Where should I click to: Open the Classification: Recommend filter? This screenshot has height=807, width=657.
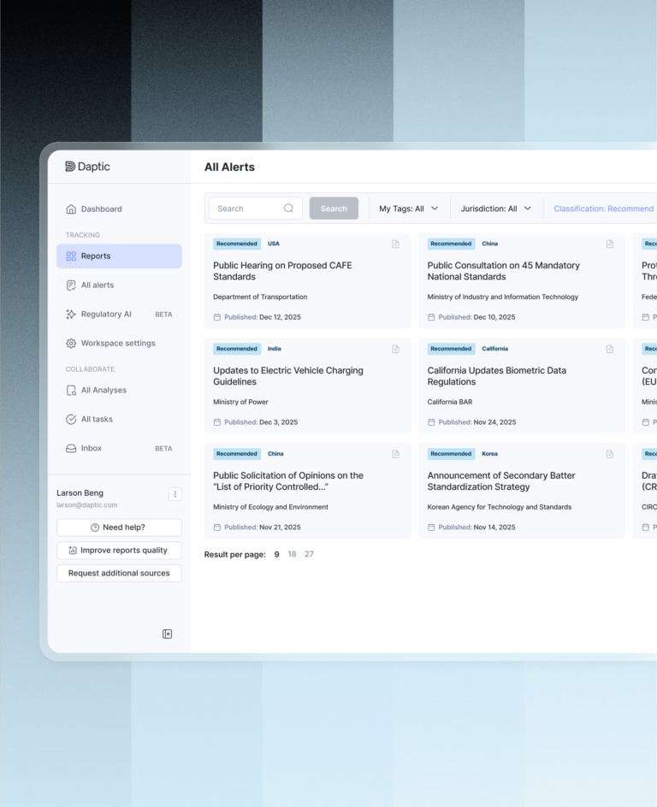coord(603,209)
